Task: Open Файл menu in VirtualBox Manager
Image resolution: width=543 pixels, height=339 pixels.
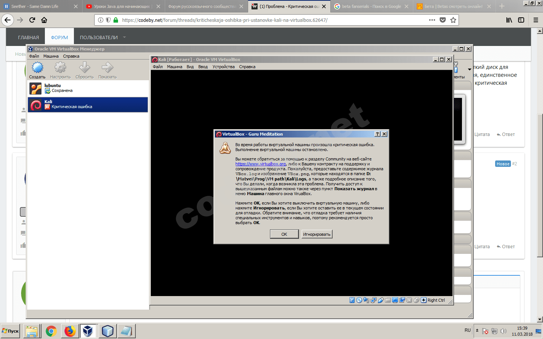Action: tap(34, 56)
